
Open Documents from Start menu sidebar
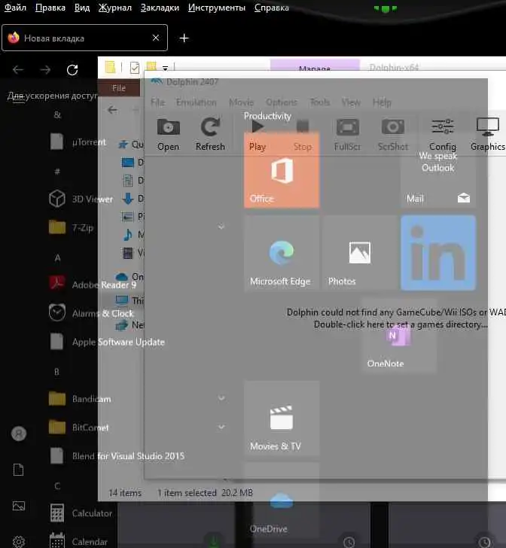click(19, 470)
